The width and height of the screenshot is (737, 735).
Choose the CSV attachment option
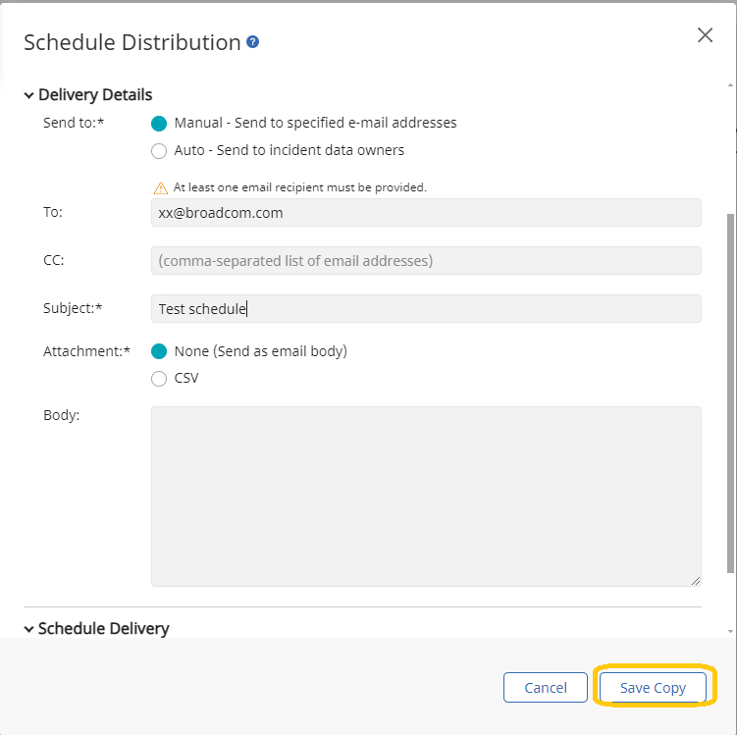[x=159, y=379]
